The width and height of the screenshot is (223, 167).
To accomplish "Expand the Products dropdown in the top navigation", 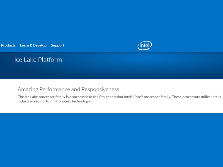I will (x=8, y=45).
